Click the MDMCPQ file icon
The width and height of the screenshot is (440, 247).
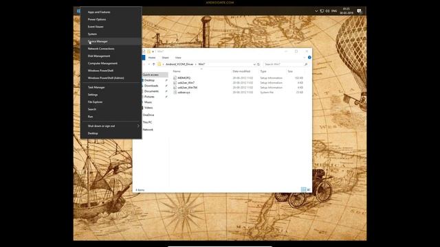175,78
